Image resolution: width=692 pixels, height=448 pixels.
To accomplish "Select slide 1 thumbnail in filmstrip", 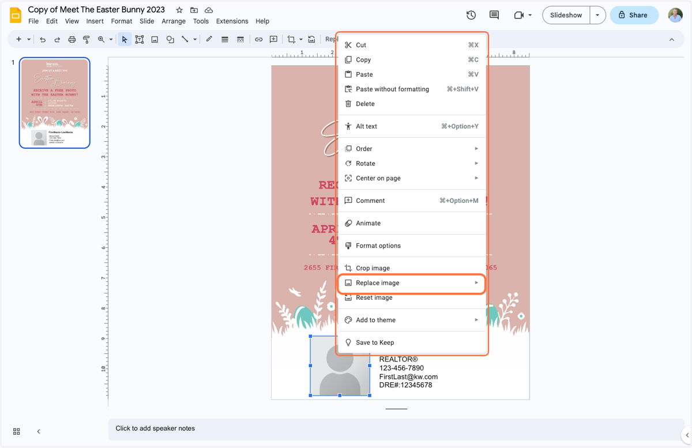I will point(55,103).
